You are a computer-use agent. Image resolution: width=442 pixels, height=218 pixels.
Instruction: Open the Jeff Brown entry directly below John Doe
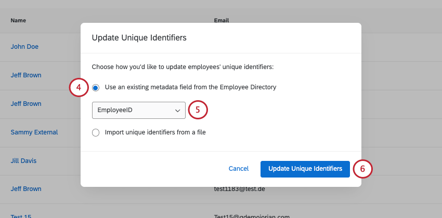(26, 75)
